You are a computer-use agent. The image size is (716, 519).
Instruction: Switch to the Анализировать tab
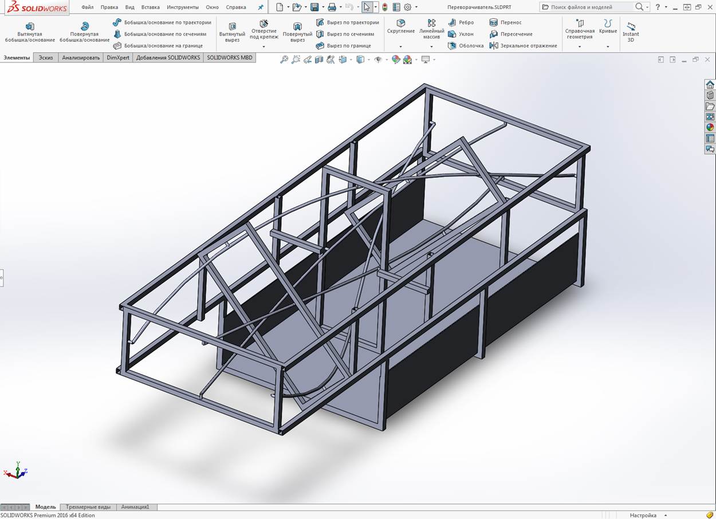[x=81, y=57]
